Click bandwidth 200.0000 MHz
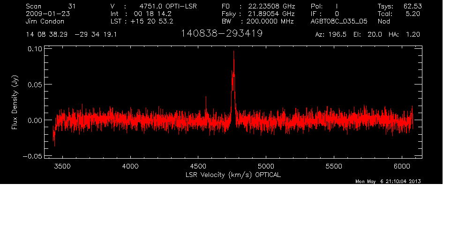This screenshot has width=451, height=230. 270,21
